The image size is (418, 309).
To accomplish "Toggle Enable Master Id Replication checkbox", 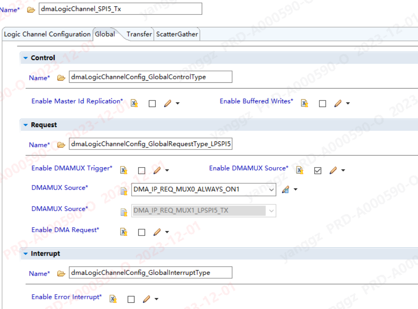I will (x=152, y=103).
